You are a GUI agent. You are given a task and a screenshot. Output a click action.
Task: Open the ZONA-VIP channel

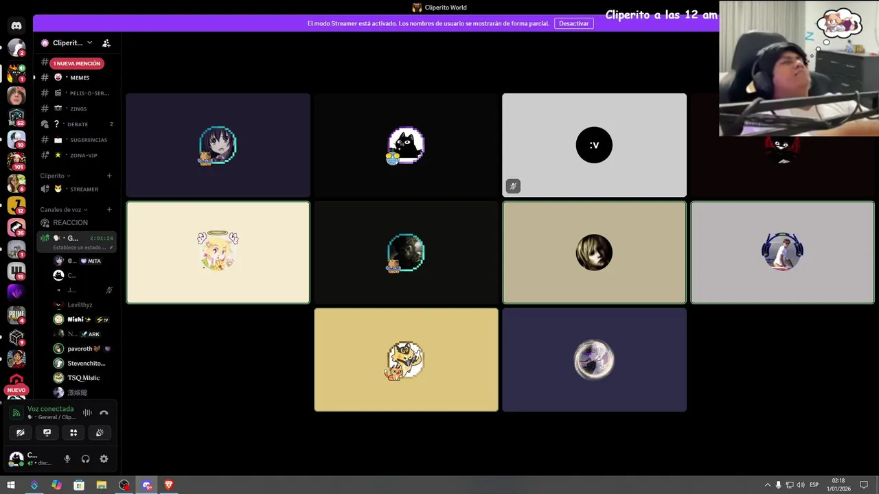pyautogui.click(x=77, y=155)
